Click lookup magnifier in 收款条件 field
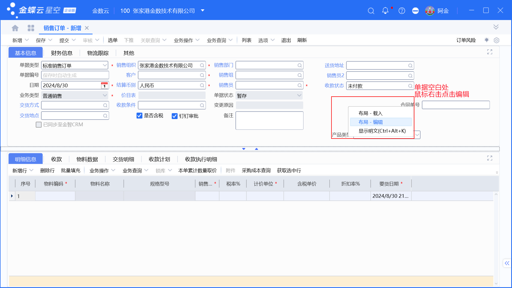 click(x=202, y=105)
